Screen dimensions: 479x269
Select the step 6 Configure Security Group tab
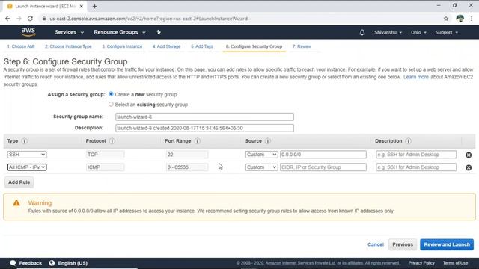(x=254, y=46)
